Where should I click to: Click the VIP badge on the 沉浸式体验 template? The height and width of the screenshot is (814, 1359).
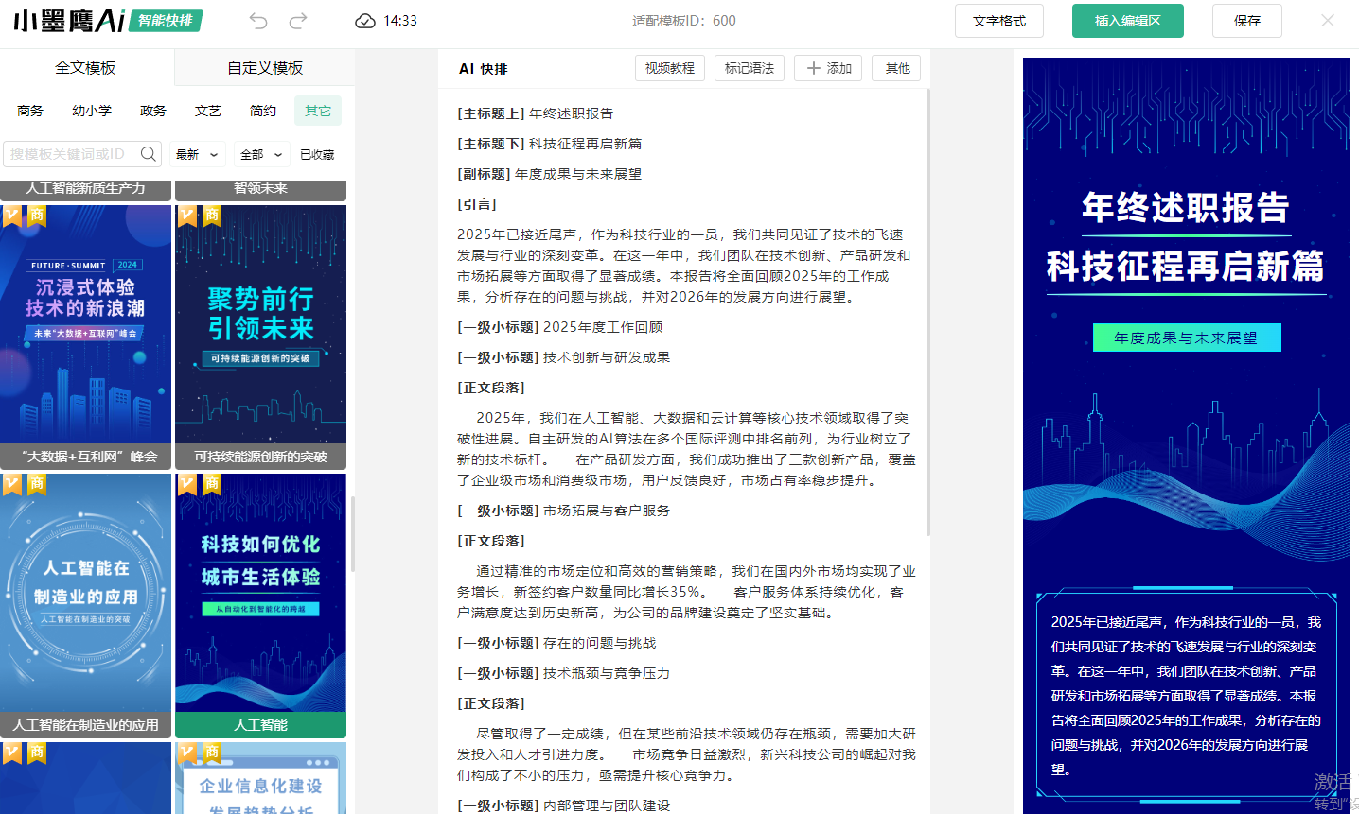11,216
